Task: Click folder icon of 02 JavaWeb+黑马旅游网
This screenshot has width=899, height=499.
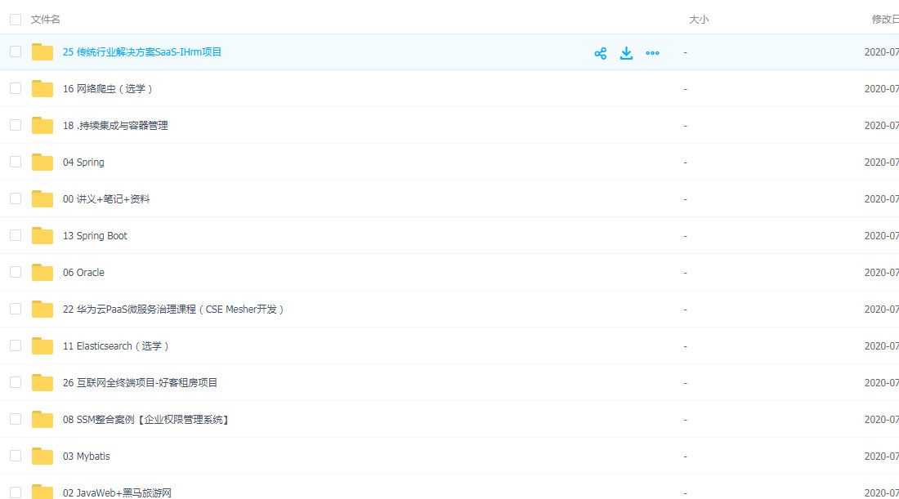Action: coord(42,492)
